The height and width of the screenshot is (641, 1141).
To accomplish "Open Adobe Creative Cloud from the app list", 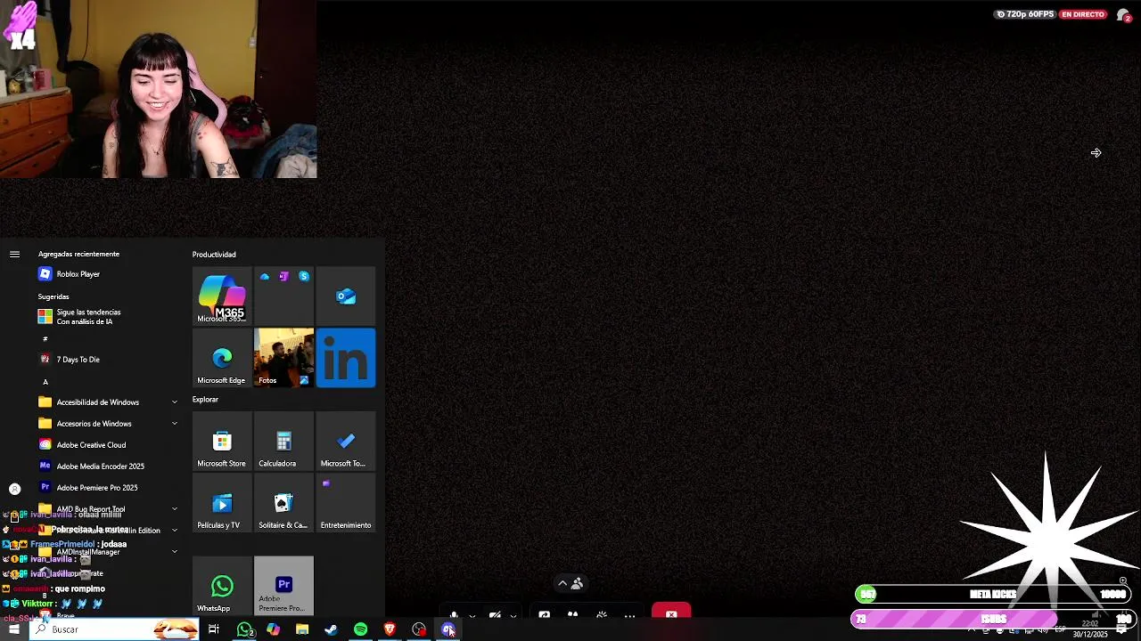I will [x=107, y=445].
